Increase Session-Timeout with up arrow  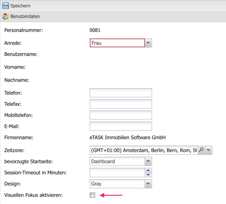click(148, 170)
